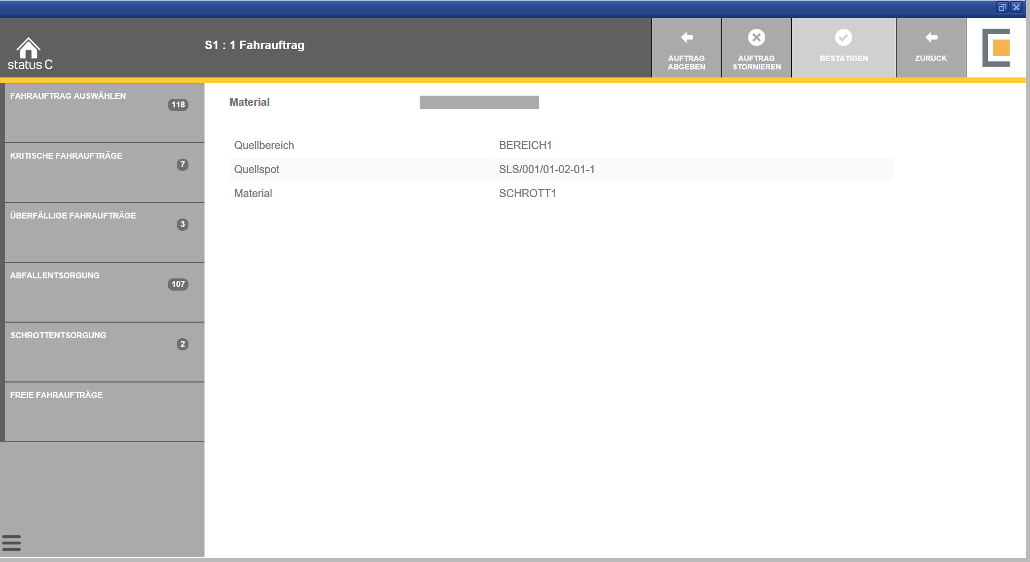Click the 118 badge on Fahrauftrag Auswählen
The height and width of the screenshot is (562, 1030).
click(x=178, y=105)
